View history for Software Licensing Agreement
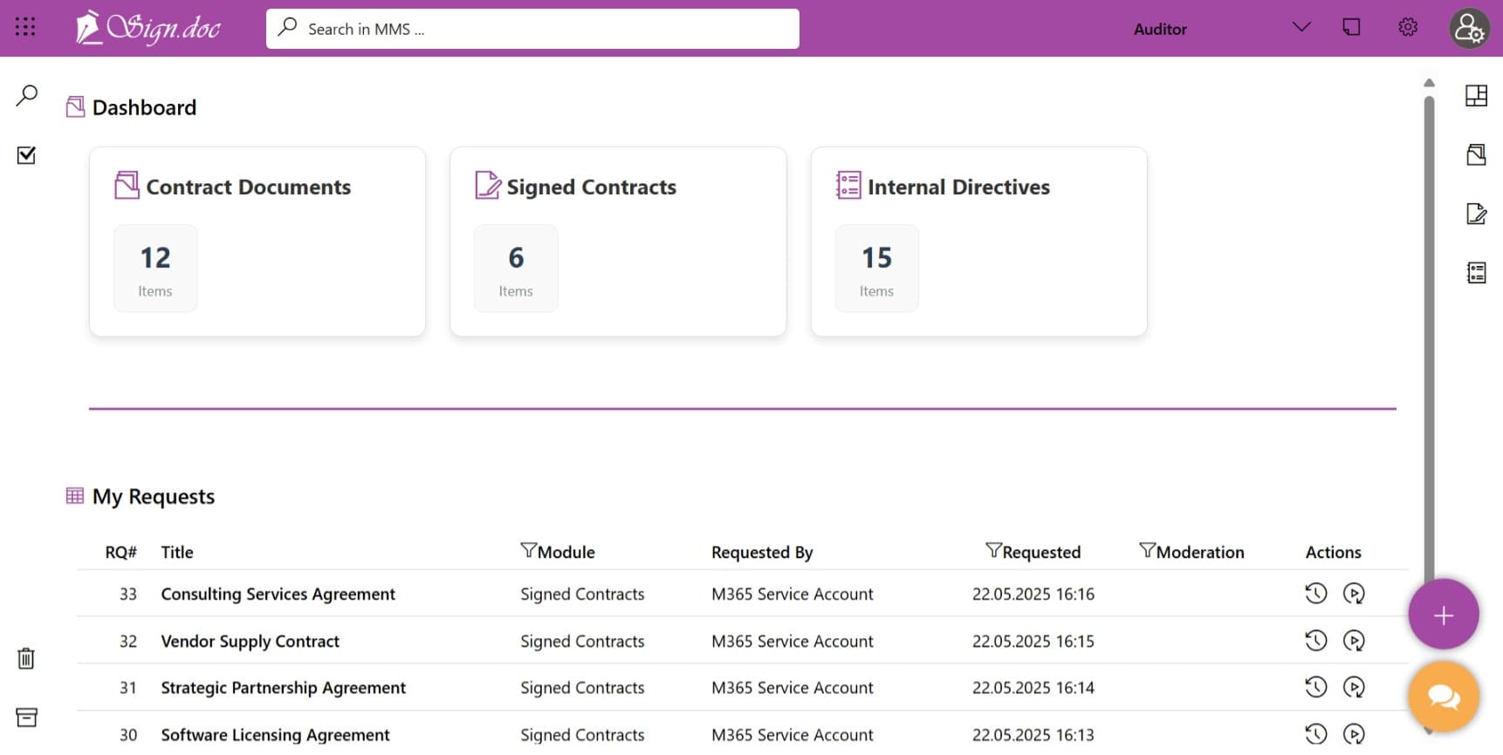1503x755 pixels. click(1315, 734)
